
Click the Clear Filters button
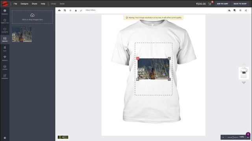tap(91, 10)
